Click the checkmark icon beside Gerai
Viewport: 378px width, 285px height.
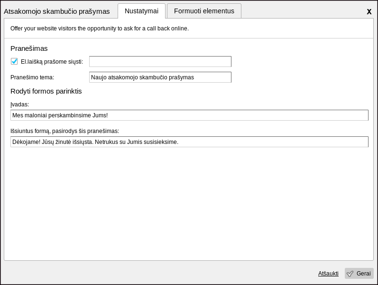point(350,274)
